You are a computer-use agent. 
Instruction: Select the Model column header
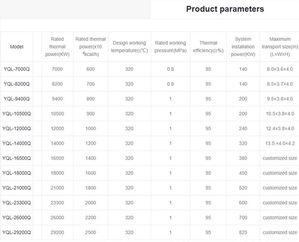coord(17,47)
